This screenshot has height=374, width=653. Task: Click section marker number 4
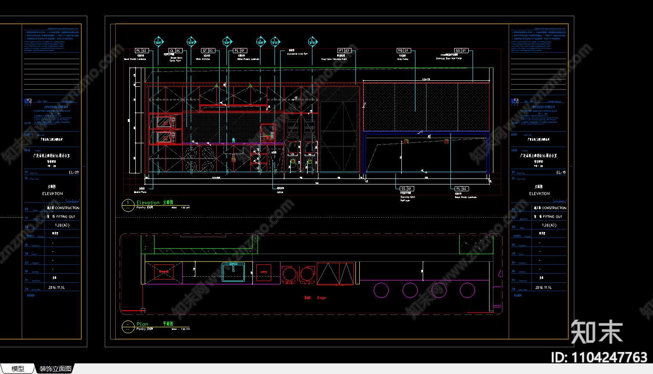tap(313, 42)
